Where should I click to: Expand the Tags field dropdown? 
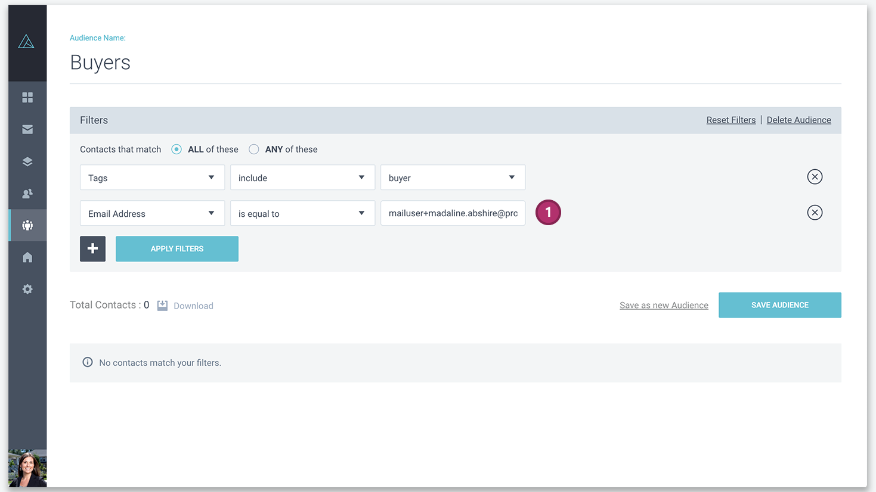(x=152, y=178)
